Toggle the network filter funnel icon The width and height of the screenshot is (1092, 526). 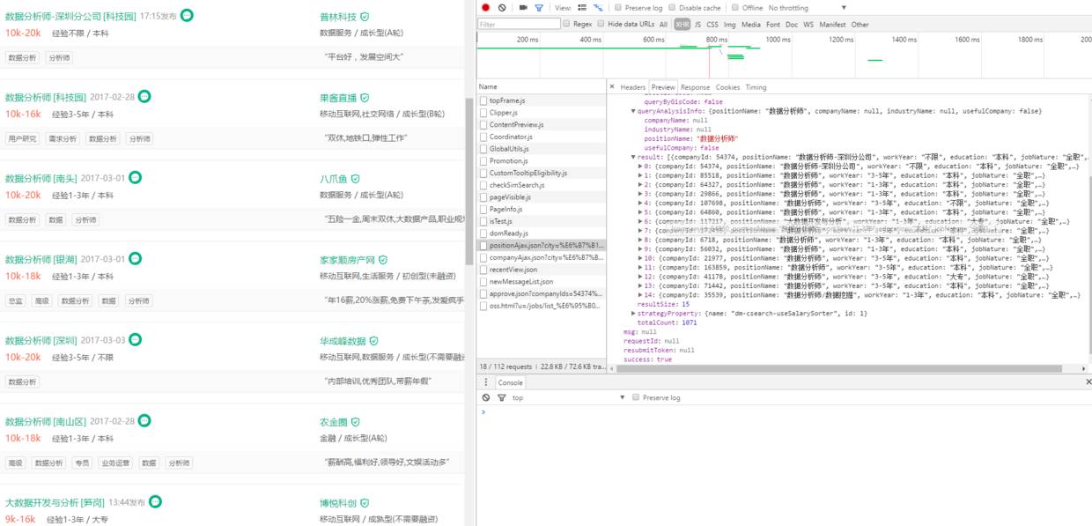(x=539, y=8)
